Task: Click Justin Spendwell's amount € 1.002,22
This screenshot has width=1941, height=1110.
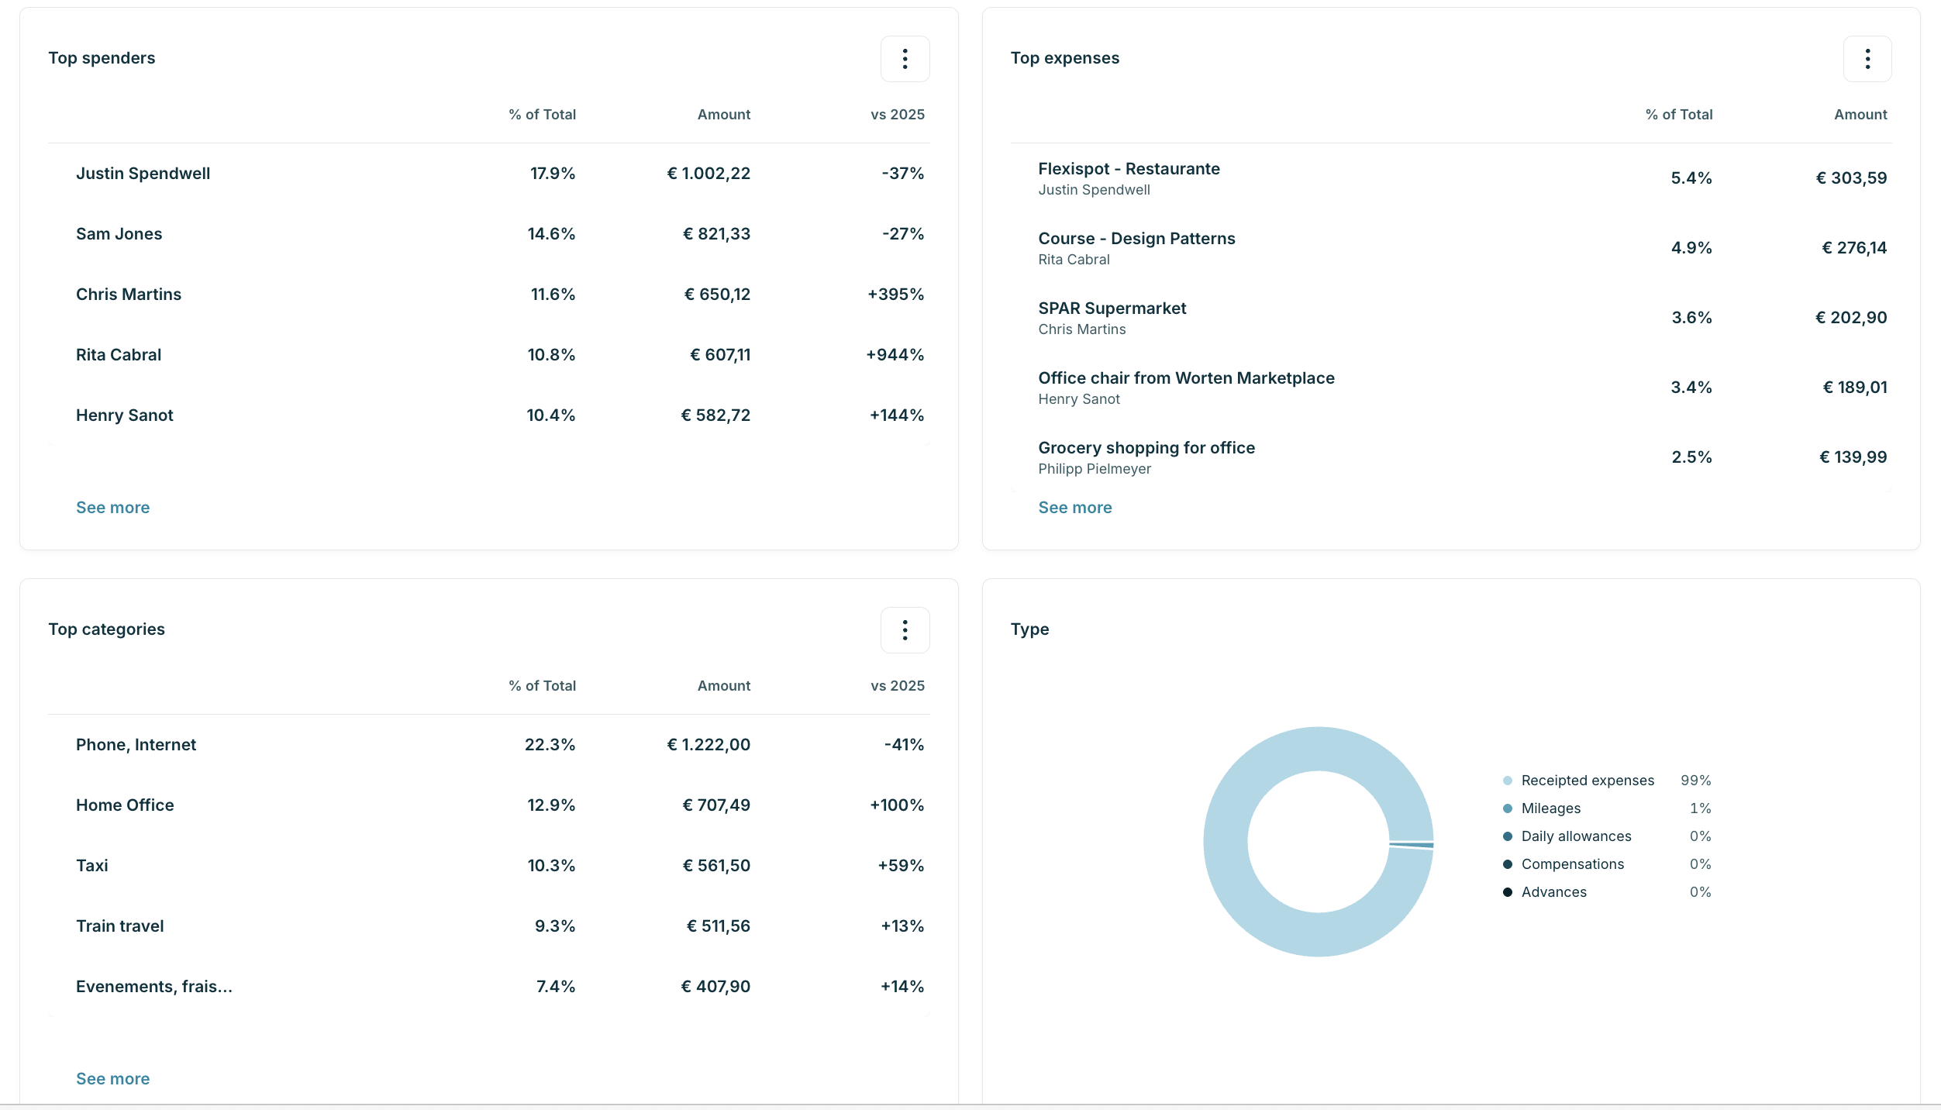Action: [x=708, y=174]
